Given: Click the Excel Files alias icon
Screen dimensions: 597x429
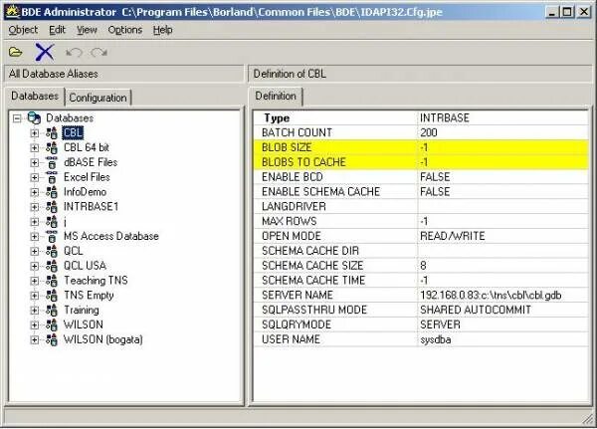Looking at the screenshot, I should pyautogui.click(x=52, y=177).
